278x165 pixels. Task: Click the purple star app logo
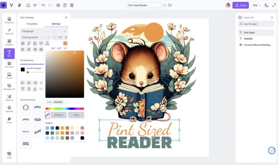[x=3, y=5]
